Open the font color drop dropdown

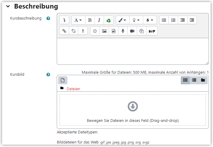coord(150,20)
